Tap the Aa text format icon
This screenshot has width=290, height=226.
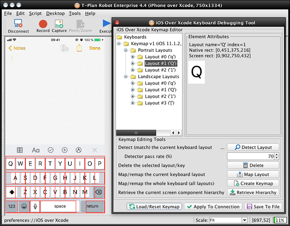tap(36, 150)
